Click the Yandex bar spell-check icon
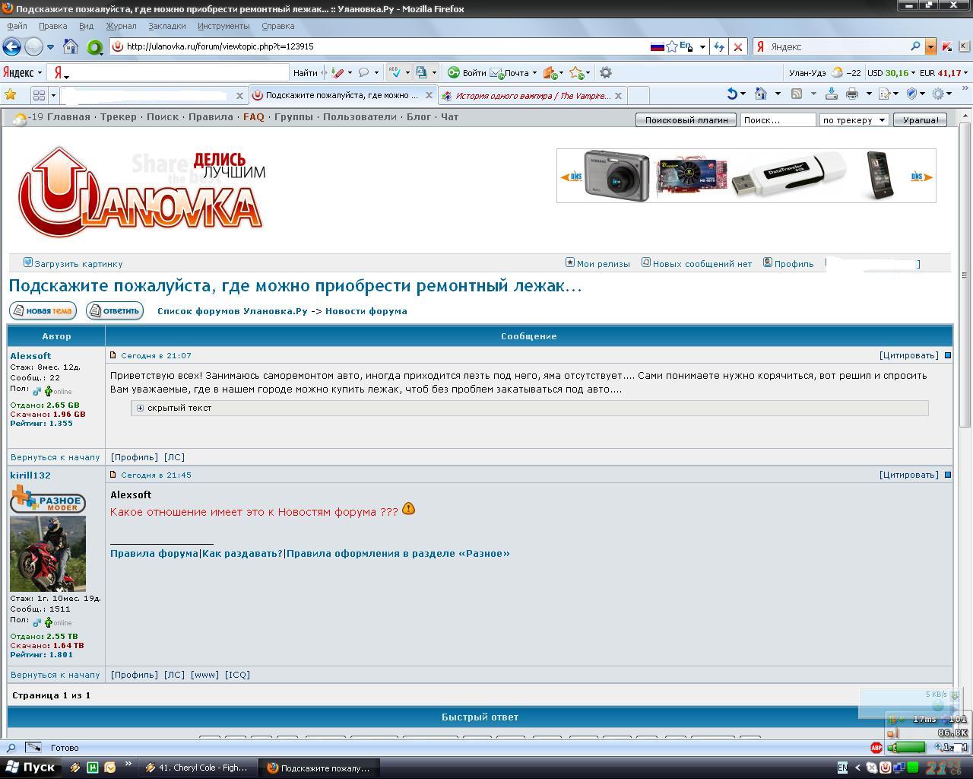This screenshot has height=779, width=973. [x=395, y=72]
